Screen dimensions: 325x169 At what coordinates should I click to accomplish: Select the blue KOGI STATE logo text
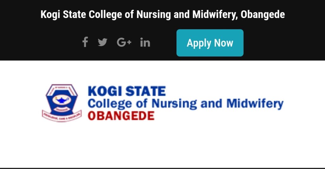coord(127,91)
